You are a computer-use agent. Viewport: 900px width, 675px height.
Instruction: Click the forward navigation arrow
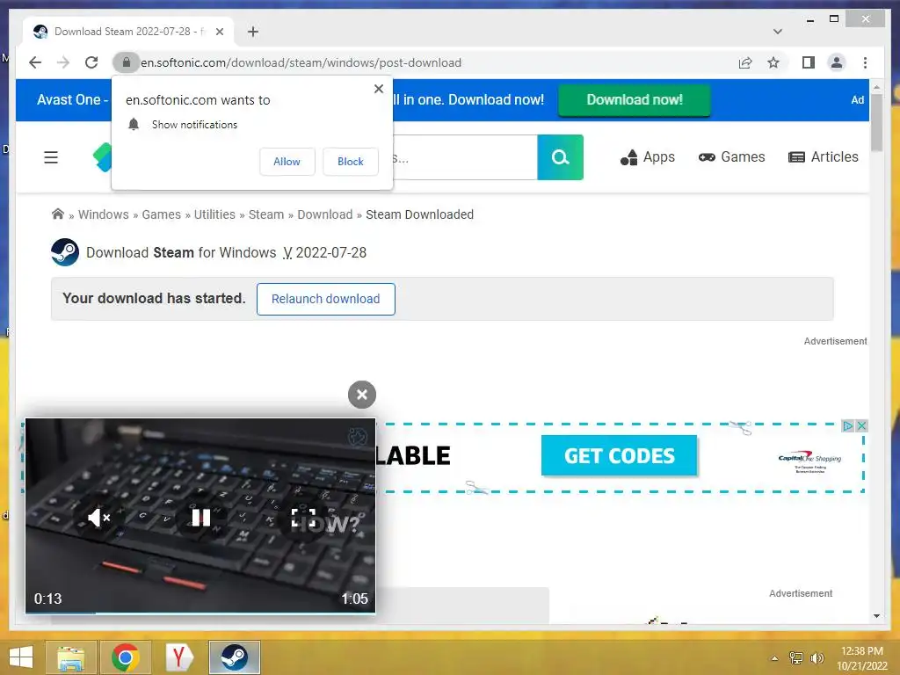(x=63, y=62)
